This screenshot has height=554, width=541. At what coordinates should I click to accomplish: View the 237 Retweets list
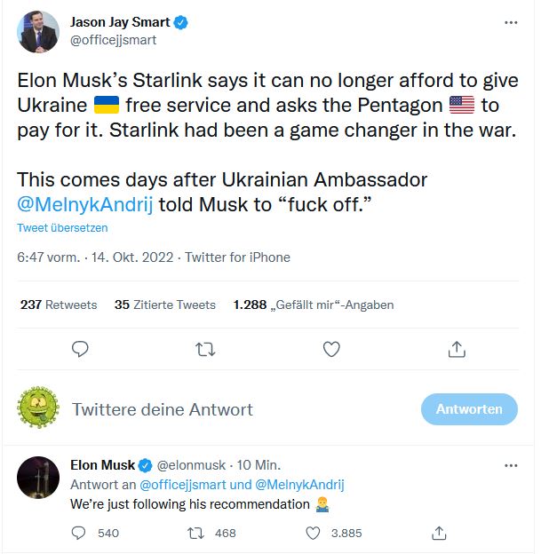coord(59,305)
